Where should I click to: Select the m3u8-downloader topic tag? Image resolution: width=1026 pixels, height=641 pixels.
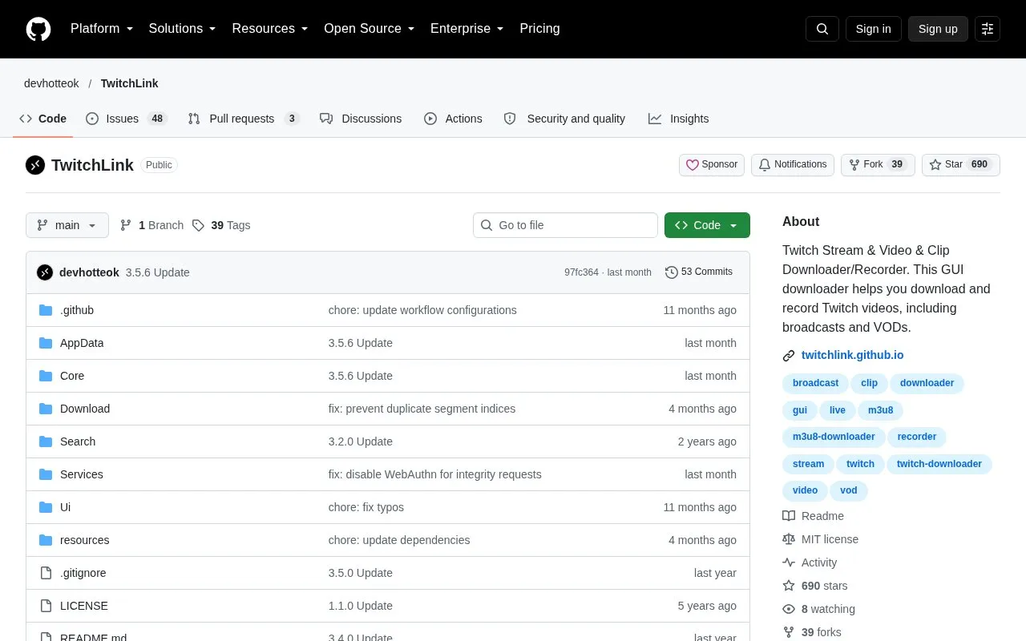click(x=834, y=437)
